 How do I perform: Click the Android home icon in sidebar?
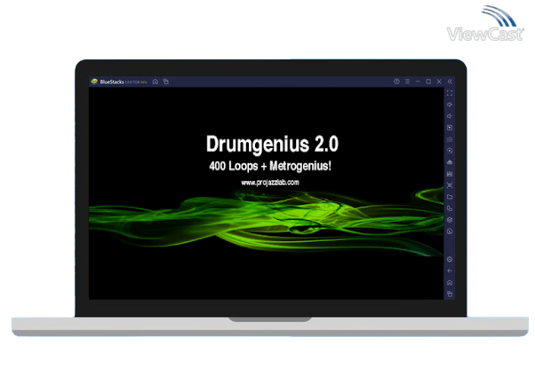click(450, 283)
